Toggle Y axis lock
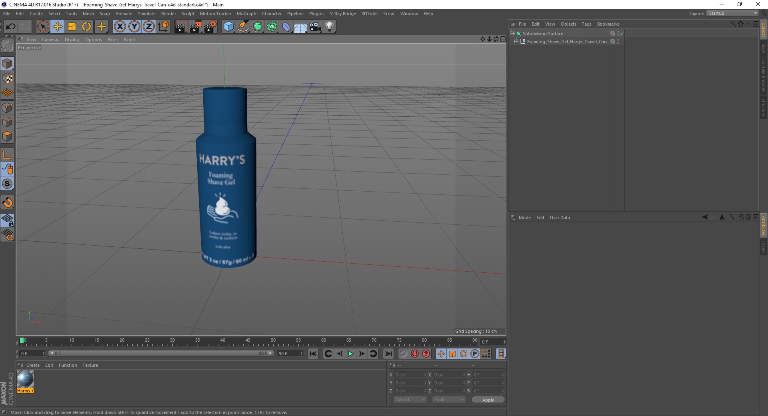This screenshot has height=416, width=768. [x=134, y=27]
